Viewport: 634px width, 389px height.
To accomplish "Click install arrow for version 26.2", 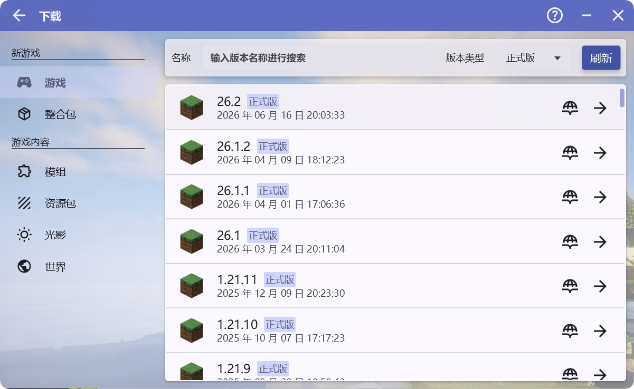I will click(600, 108).
